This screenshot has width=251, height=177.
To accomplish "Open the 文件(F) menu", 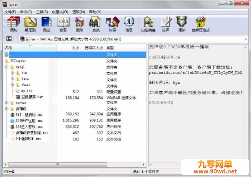I will pyautogui.click(x=10, y=12).
